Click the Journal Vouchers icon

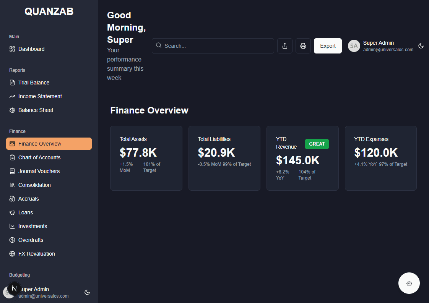coord(12,171)
